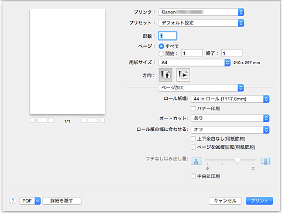Select portrait orientation icon
Image resolution: width=282 pixels, height=213 pixels.
166,75
